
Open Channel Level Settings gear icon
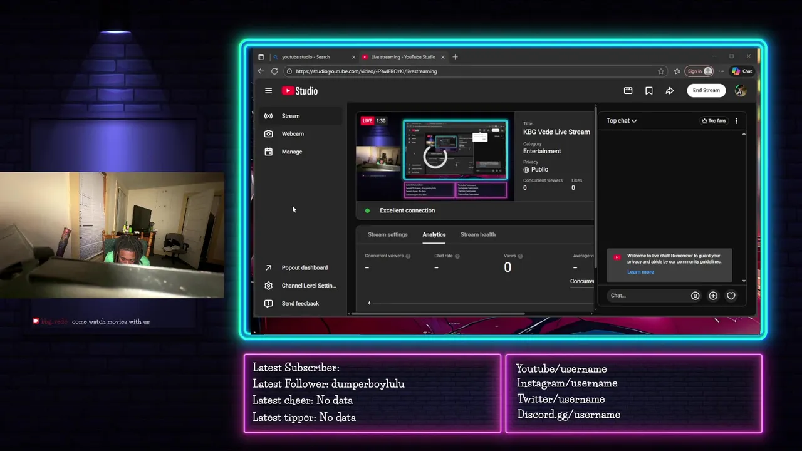point(268,286)
